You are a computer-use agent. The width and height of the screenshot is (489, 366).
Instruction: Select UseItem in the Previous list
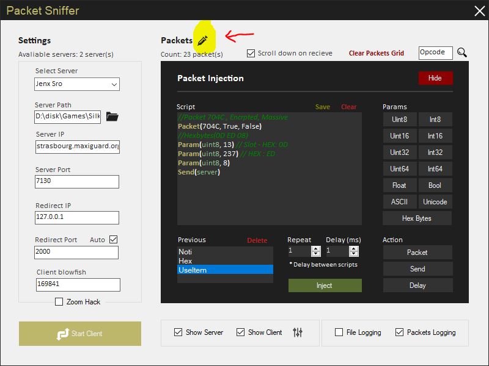pyautogui.click(x=225, y=270)
